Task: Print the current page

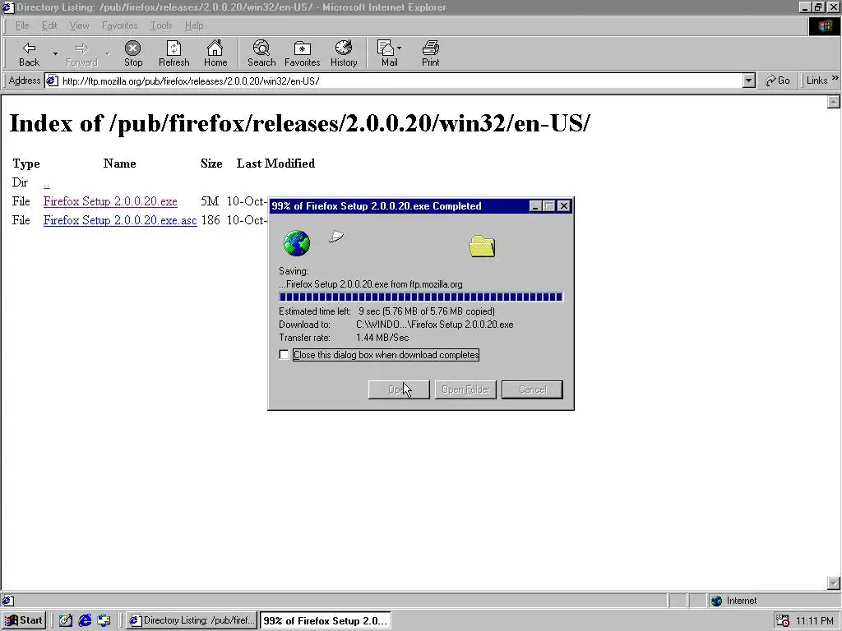Action: [430, 53]
